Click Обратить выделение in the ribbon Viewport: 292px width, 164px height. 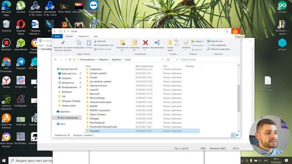click(x=218, y=49)
